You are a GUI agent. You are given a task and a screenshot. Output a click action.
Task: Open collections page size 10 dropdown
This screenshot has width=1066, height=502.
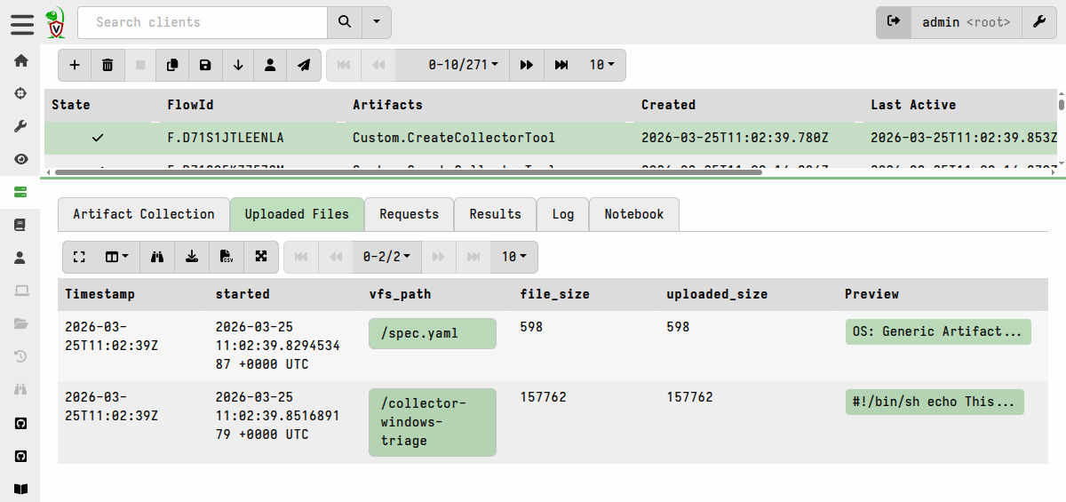pyautogui.click(x=602, y=65)
